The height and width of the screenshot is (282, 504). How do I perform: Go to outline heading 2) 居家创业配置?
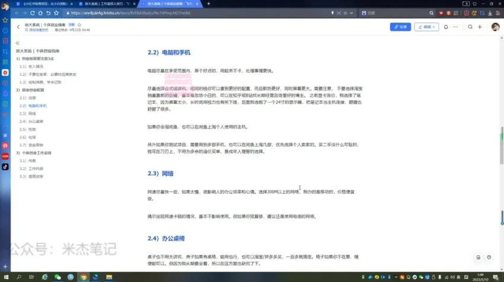30,90
